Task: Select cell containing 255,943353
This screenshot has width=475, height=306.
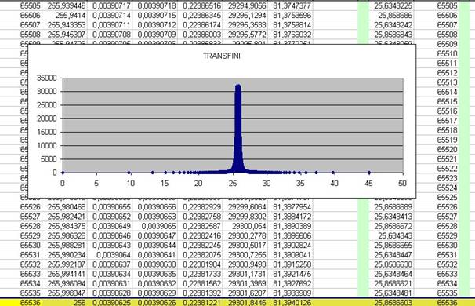Action: tap(65, 25)
